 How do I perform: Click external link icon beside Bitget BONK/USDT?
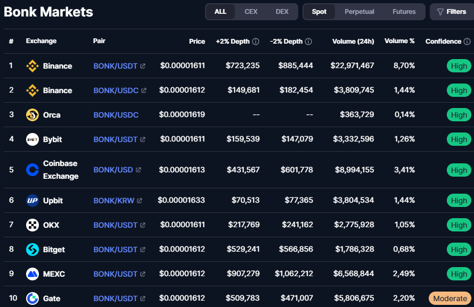click(143, 250)
